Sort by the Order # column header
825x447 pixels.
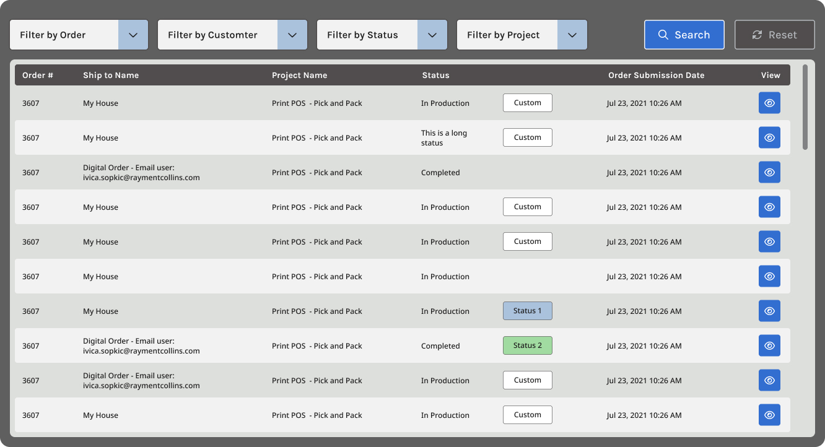38,76
